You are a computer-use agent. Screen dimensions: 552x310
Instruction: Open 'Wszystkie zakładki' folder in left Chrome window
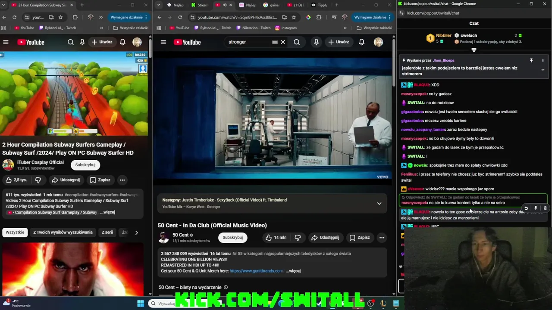pyautogui.click(x=130, y=28)
